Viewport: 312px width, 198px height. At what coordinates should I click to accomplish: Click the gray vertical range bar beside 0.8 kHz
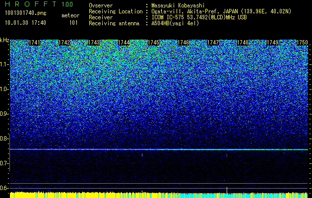click(10, 152)
